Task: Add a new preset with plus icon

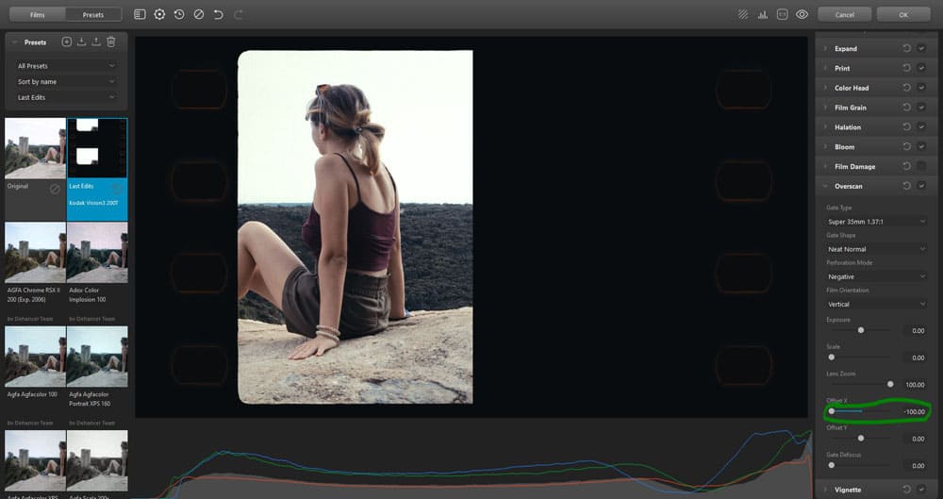Action: [67, 42]
